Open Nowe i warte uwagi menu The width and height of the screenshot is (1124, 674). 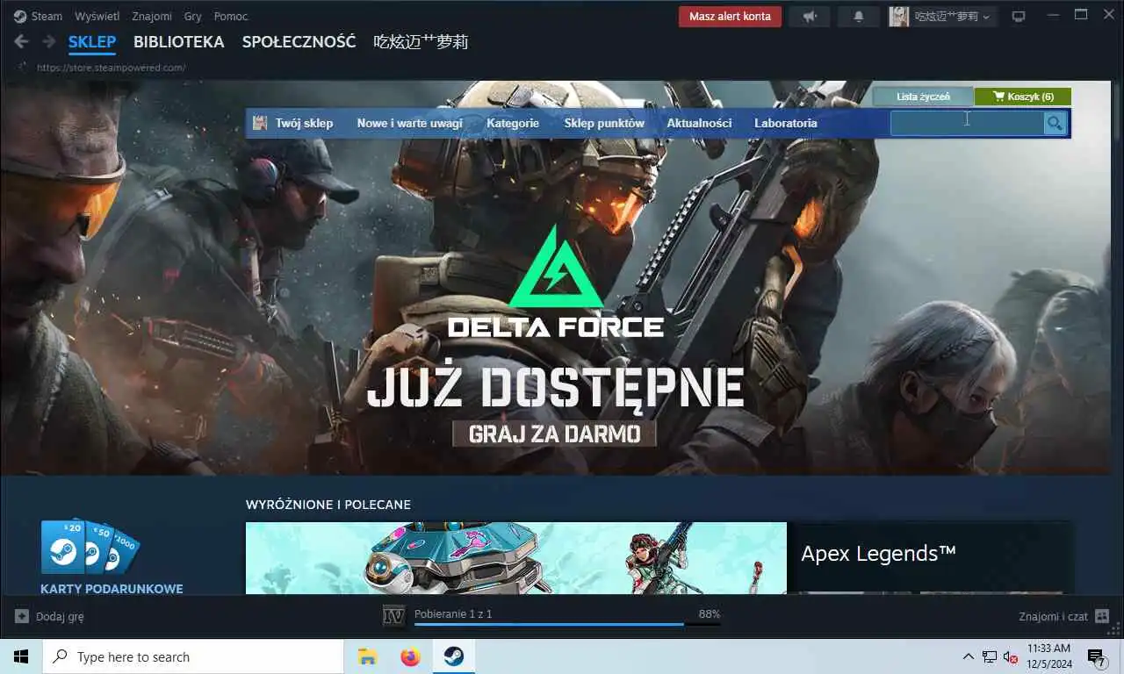(x=409, y=123)
